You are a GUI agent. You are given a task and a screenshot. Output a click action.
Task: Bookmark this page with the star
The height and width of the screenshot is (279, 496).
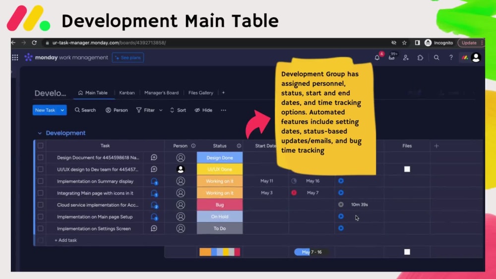click(x=404, y=43)
